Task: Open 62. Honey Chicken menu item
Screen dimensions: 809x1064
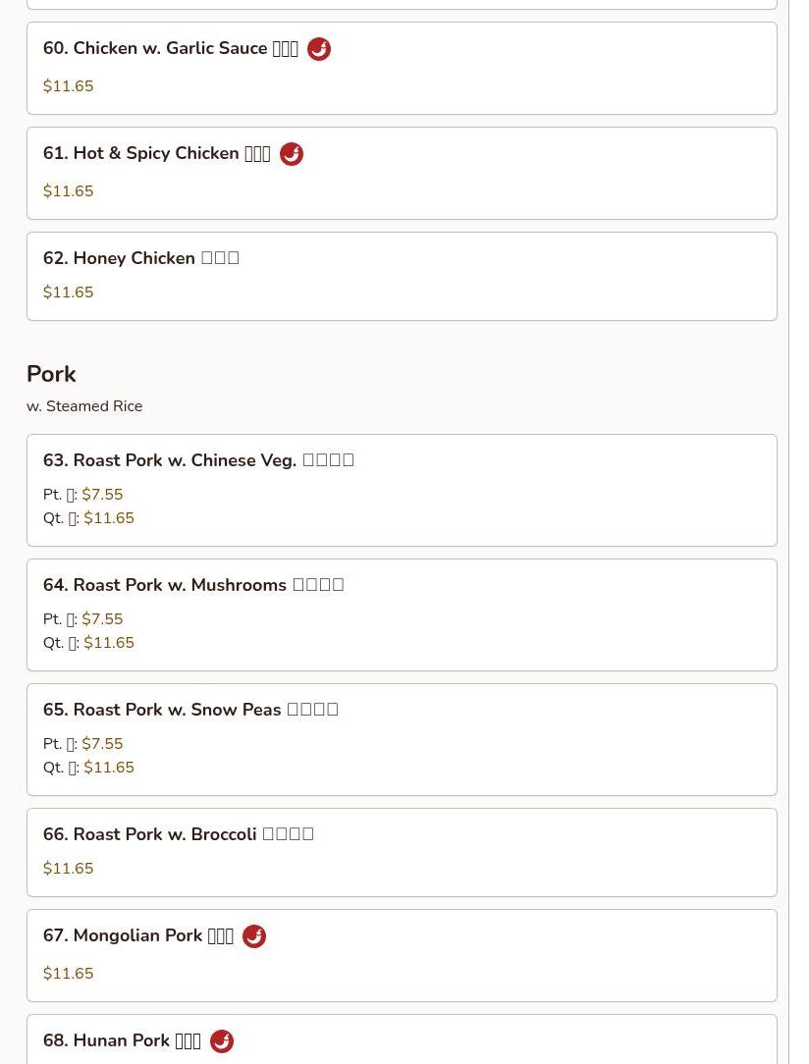Action: coord(402,276)
